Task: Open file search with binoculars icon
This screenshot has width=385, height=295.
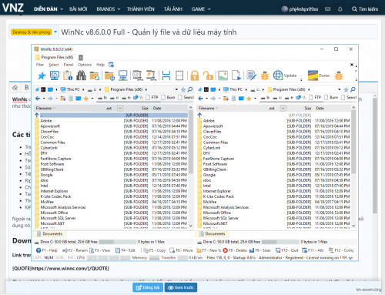Action: 81,75
